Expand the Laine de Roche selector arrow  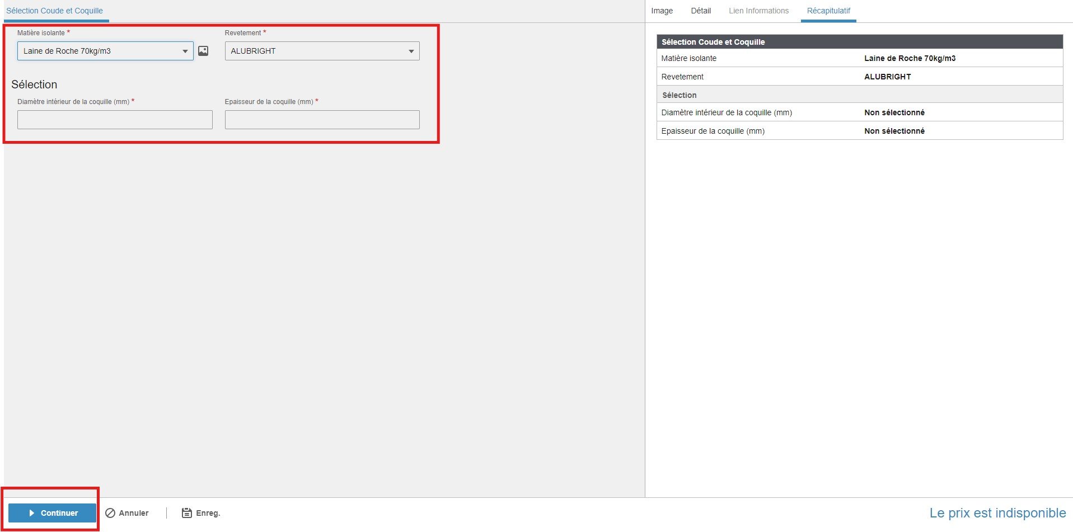(185, 51)
